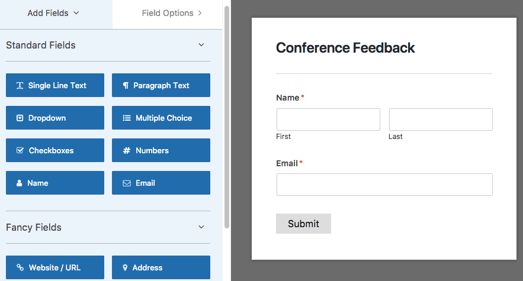523x281 pixels.
Task: Open the Add Fields tab chevron
Action: (x=76, y=13)
